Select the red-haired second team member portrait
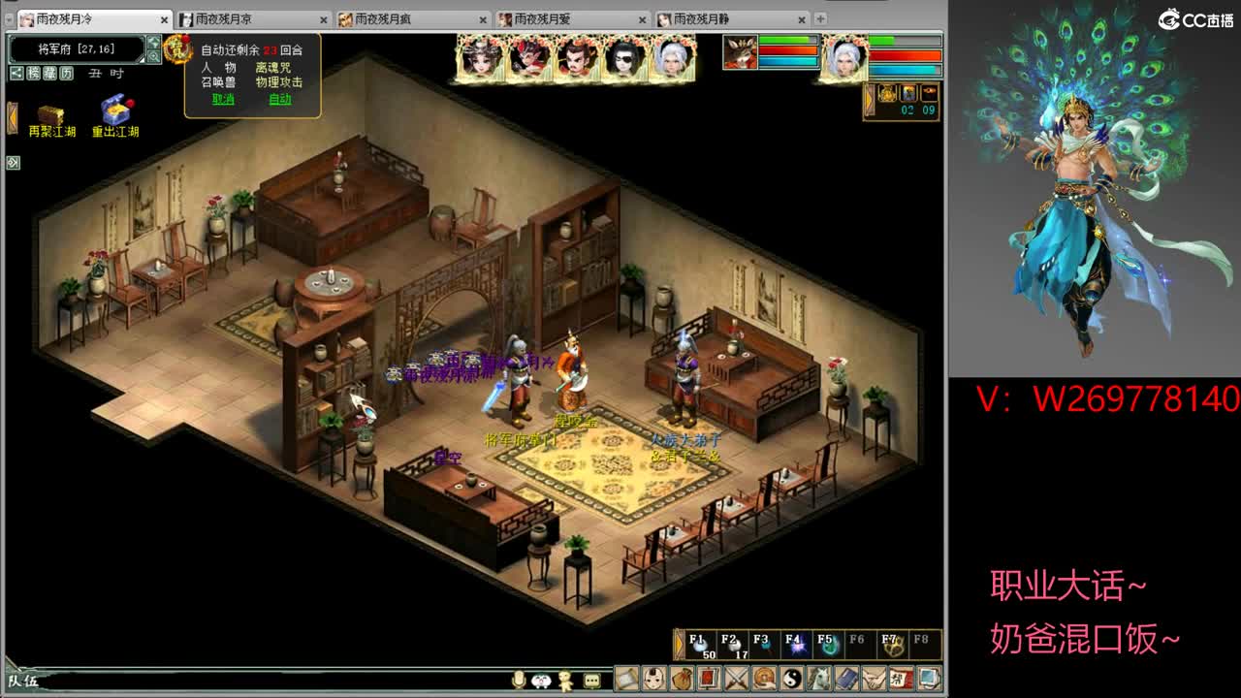Image resolution: width=1241 pixels, height=698 pixels. click(528, 58)
